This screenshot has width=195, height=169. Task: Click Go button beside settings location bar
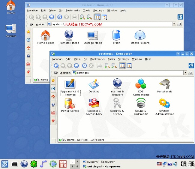[x=190, y=73]
